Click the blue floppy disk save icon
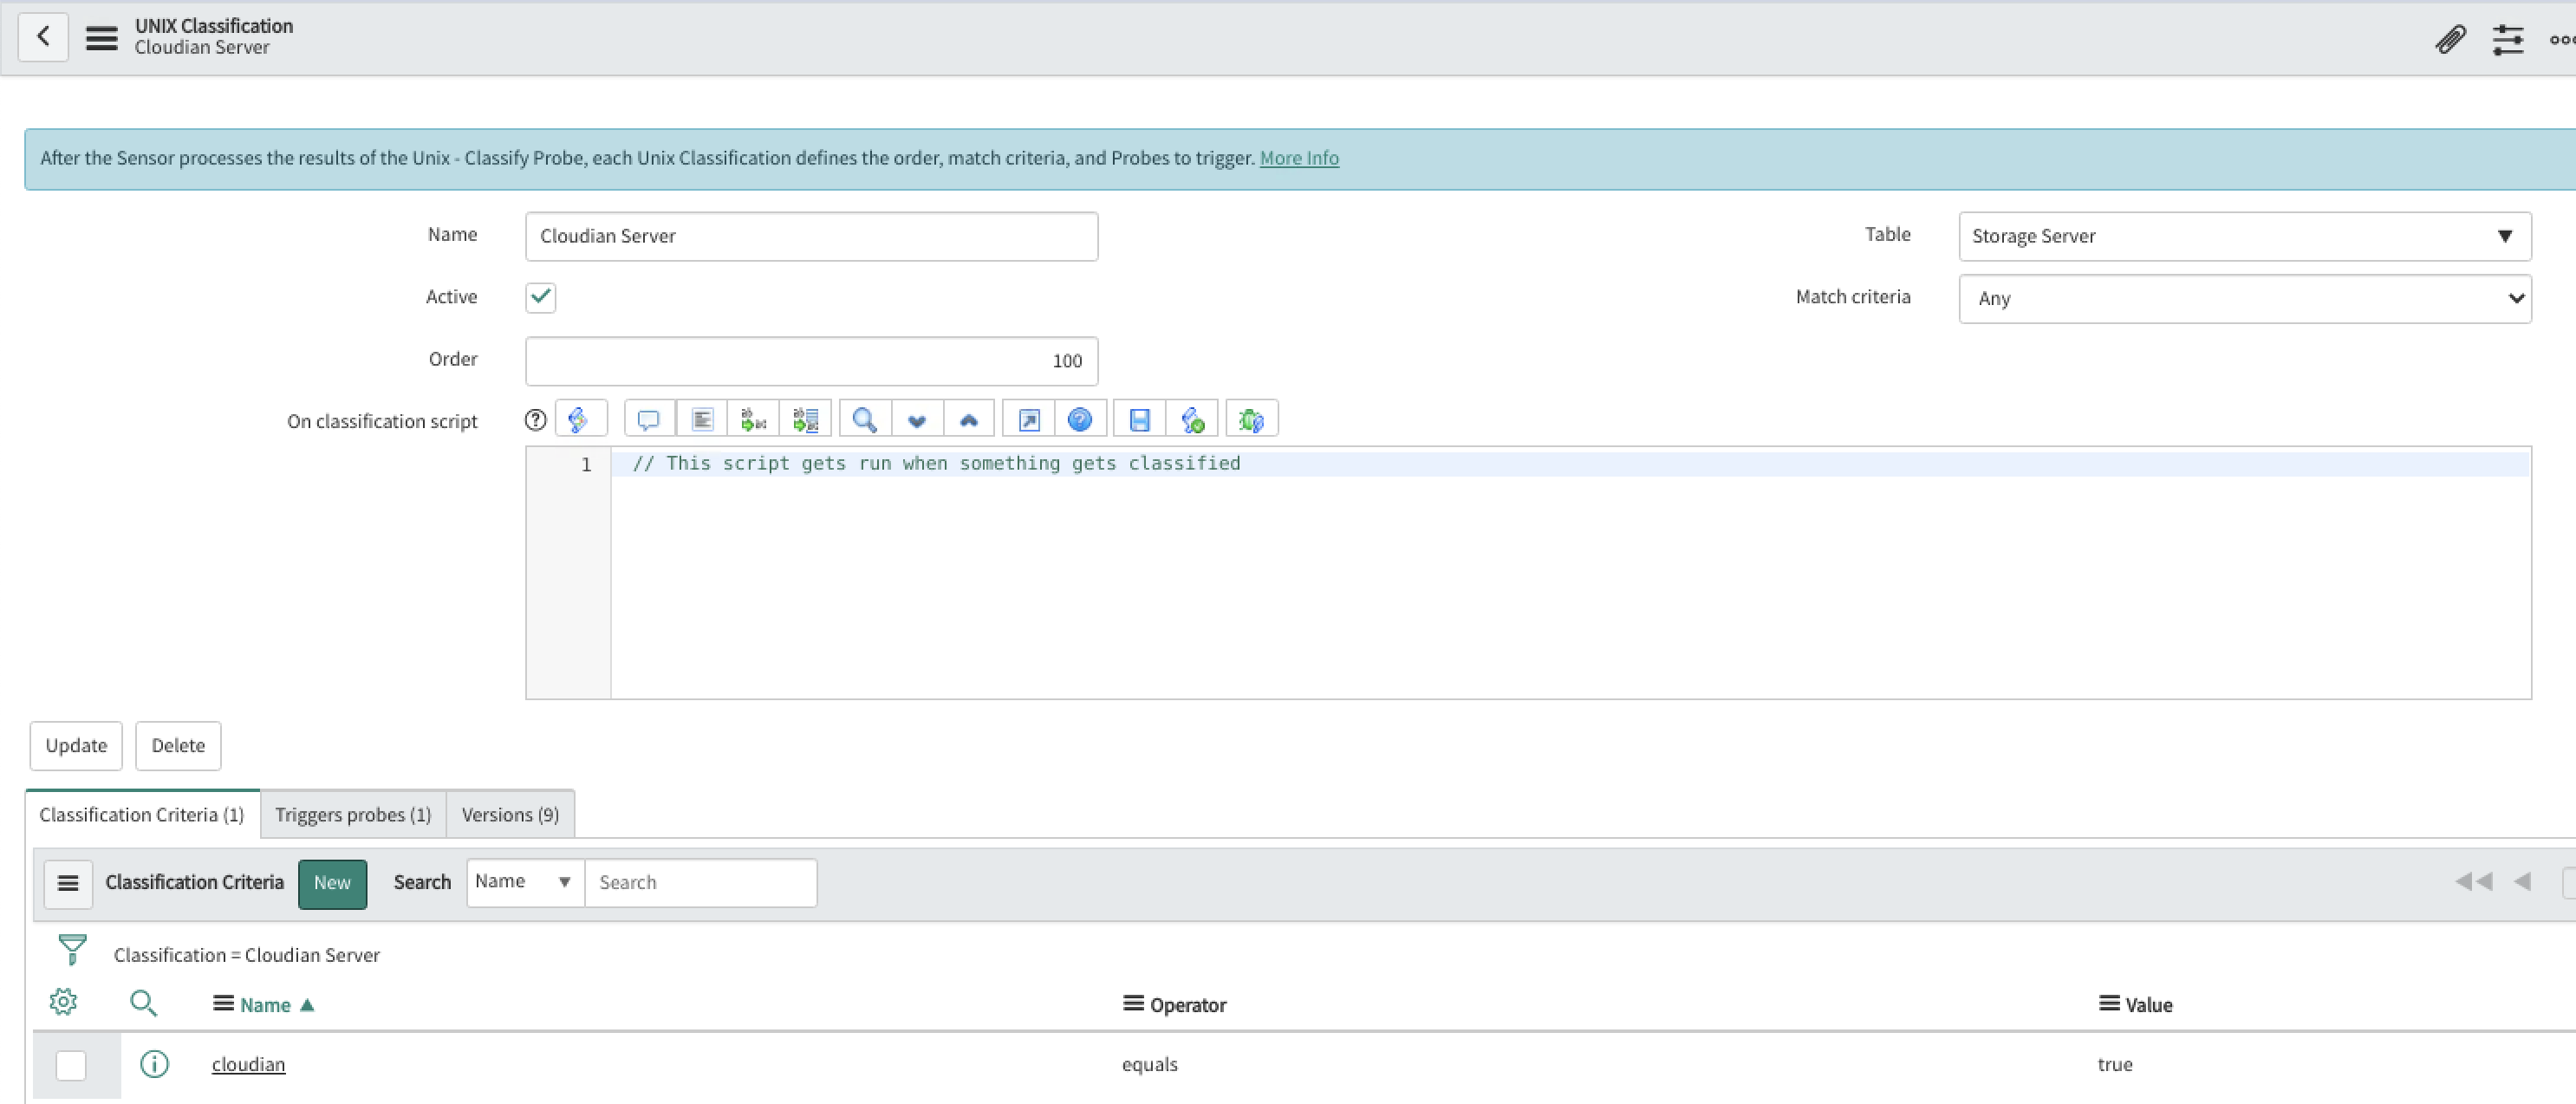This screenshot has height=1104, width=2576. 1140,420
